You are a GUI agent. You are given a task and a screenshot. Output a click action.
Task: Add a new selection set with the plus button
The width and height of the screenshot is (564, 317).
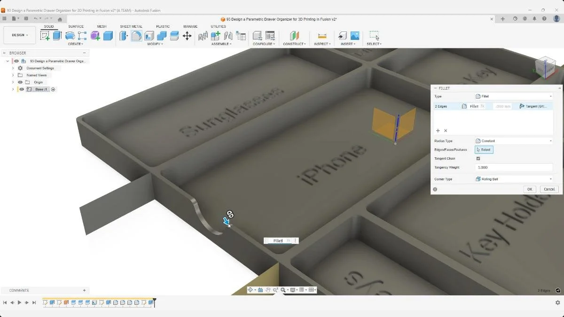[x=438, y=131]
